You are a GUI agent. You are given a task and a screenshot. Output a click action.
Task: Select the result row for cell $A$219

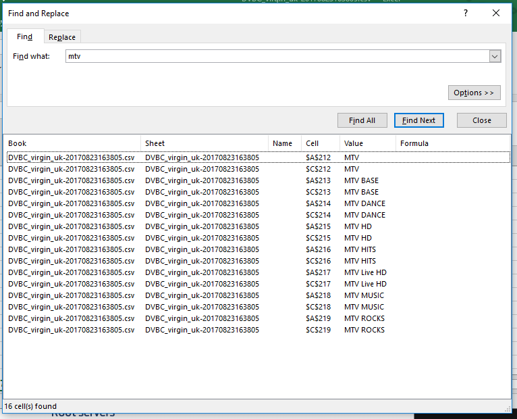coord(258,318)
